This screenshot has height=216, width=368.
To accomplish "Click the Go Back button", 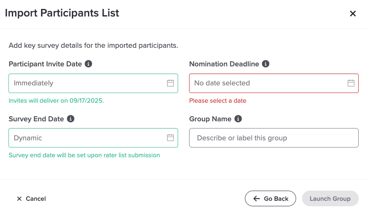I will (x=270, y=199).
